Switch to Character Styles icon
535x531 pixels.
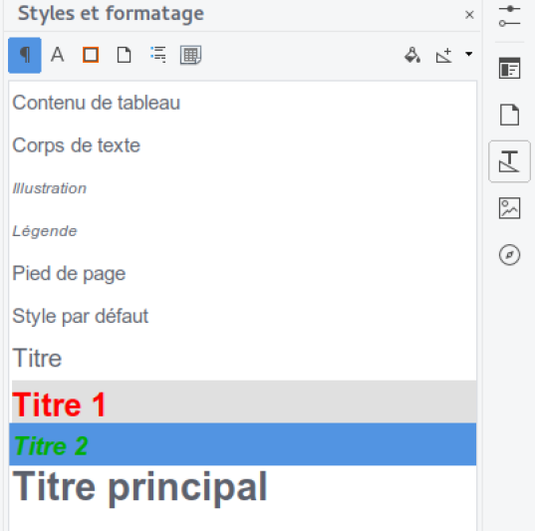tap(58, 55)
